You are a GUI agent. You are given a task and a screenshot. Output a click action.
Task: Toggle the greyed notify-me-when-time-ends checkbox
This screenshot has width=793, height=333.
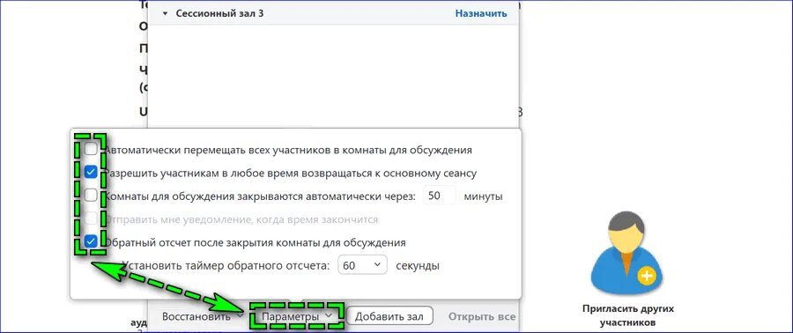(91, 218)
